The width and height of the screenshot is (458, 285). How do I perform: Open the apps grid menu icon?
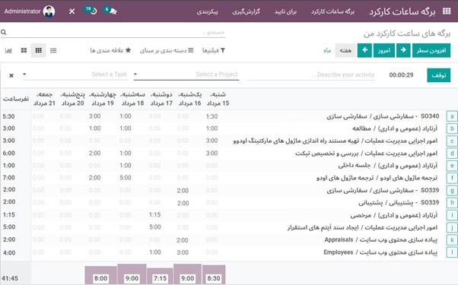(447, 11)
